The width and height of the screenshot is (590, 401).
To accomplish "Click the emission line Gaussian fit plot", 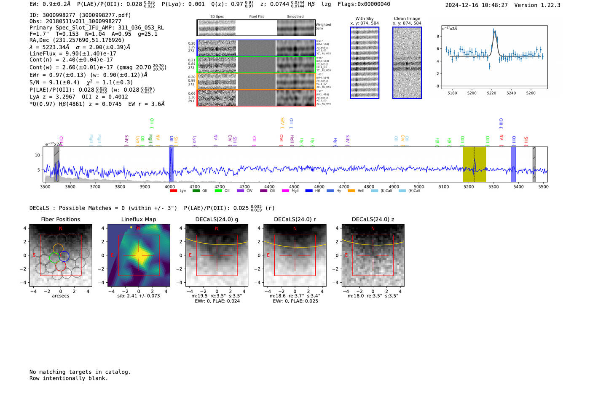I will [x=494, y=57].
